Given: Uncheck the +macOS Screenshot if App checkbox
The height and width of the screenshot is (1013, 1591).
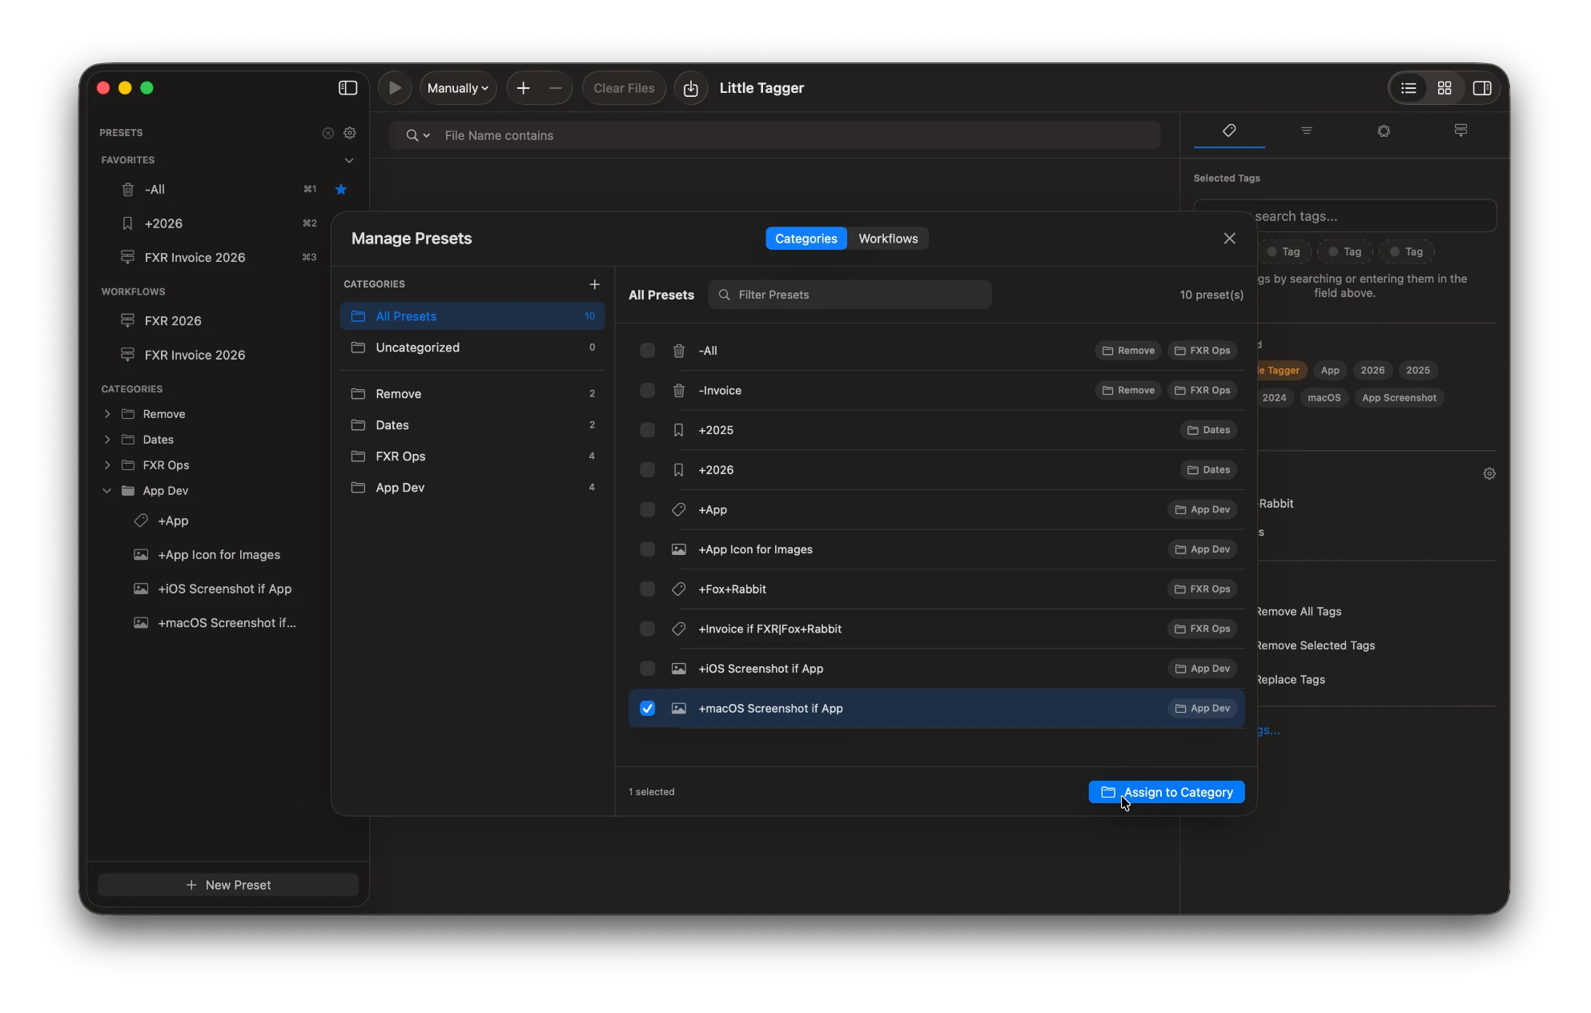Looking at the screenshot, I should pyautogui.click(x=648, y=709).
